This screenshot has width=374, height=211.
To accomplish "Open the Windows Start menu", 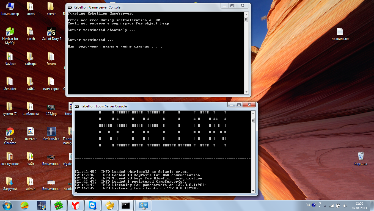I will click(x=7, y=206).
